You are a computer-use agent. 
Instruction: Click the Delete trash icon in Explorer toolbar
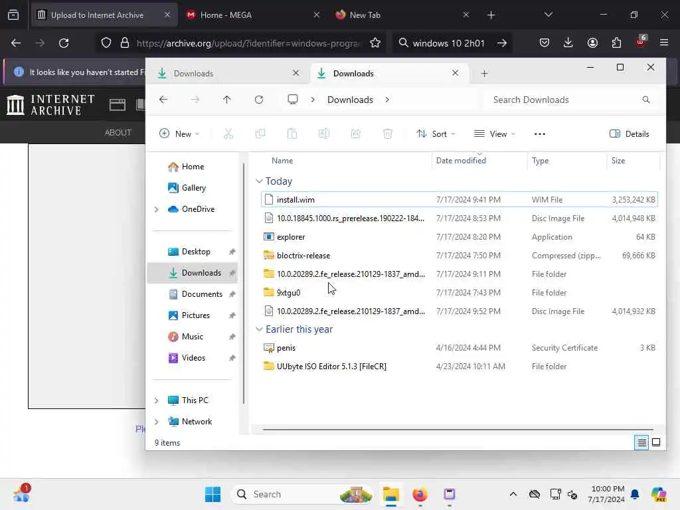pos(388,134)
